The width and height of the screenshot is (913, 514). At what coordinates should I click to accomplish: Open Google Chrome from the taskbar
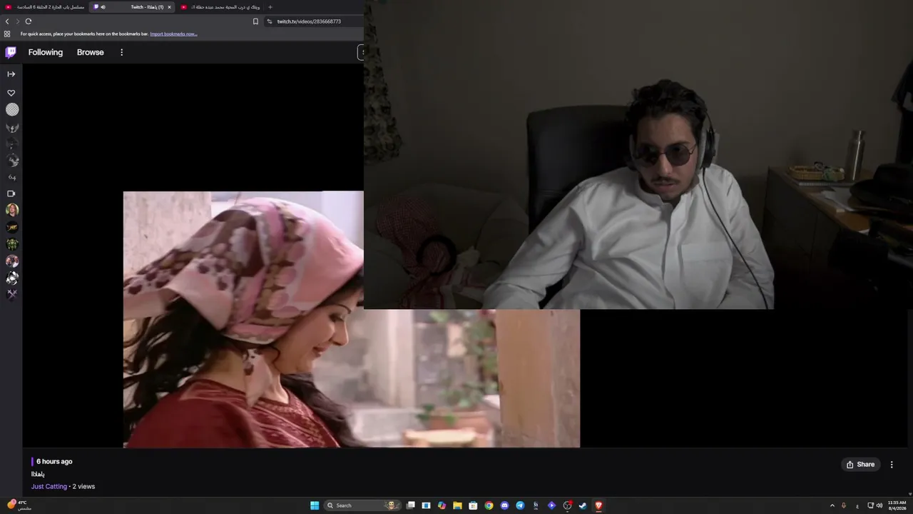point(489,505)
